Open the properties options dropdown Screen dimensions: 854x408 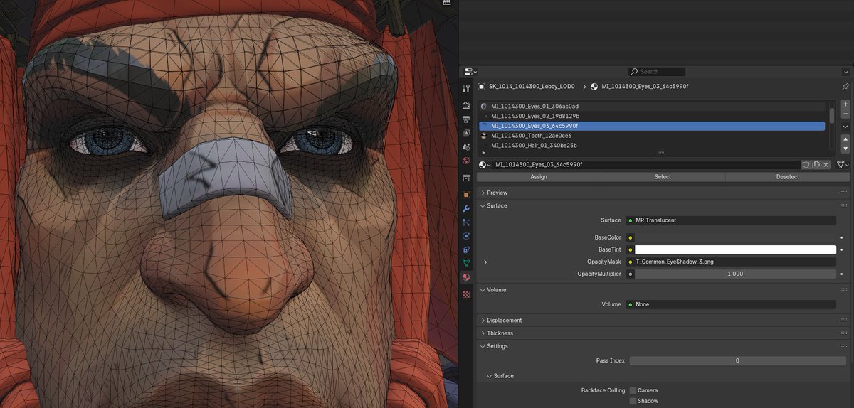(845, 72)
